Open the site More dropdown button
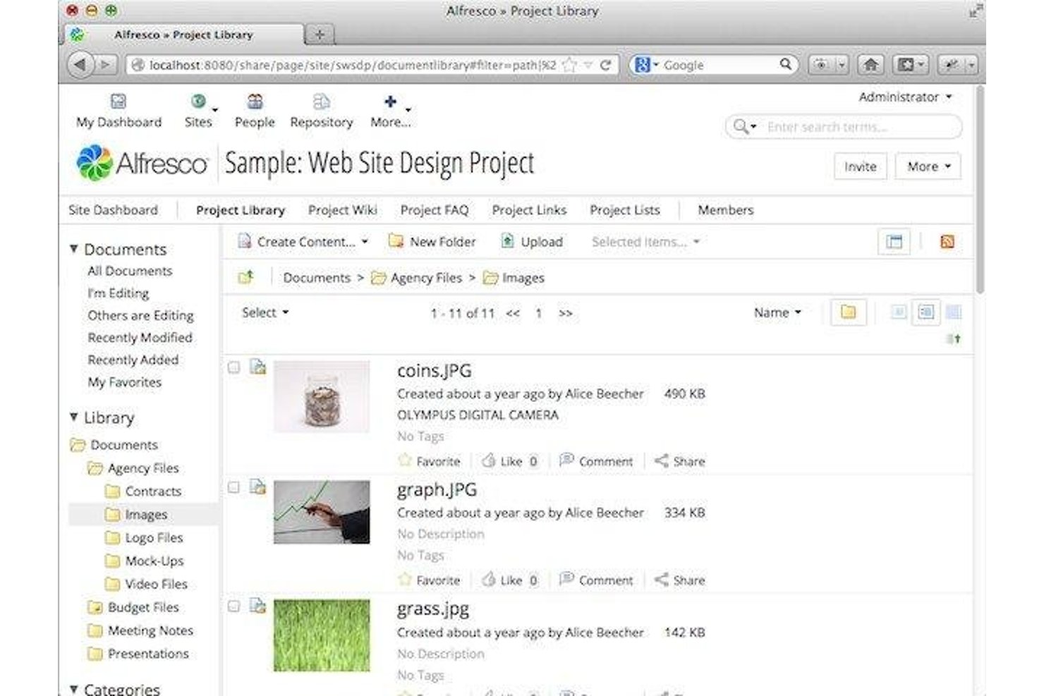This screenshot has width=1044, height=696. point(928,166)
